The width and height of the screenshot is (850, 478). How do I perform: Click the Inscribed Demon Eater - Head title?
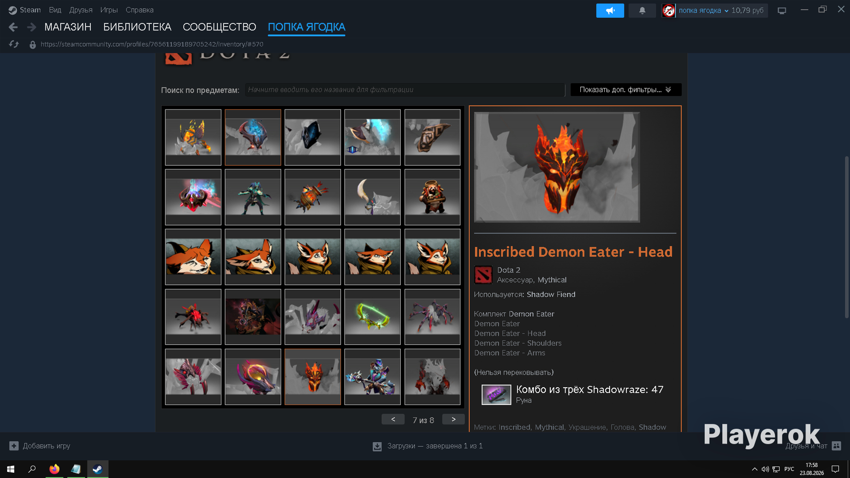[x=573, y=252]
